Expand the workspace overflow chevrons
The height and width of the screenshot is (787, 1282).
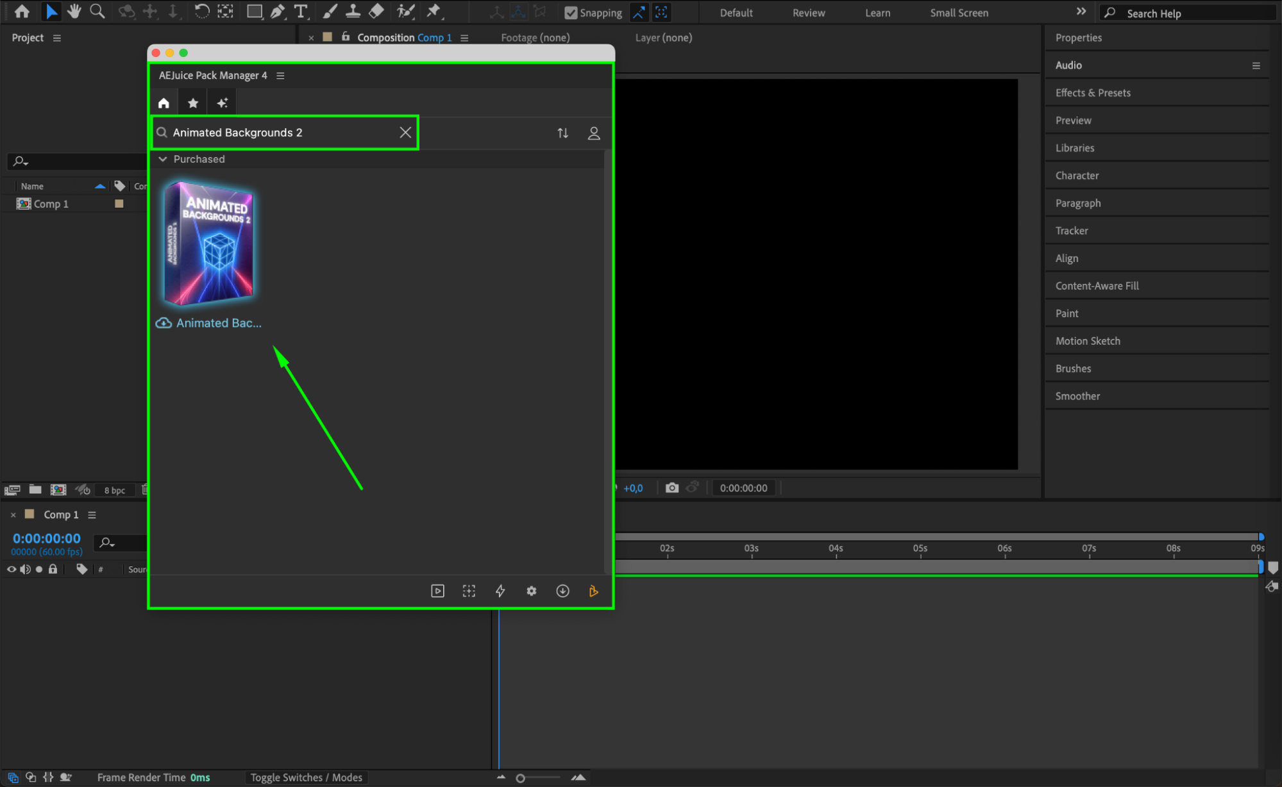point(1081,12)
